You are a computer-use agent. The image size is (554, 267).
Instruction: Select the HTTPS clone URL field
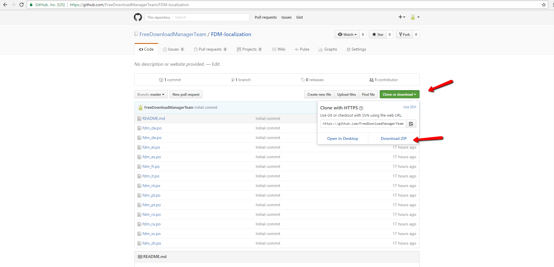[363, 124]
